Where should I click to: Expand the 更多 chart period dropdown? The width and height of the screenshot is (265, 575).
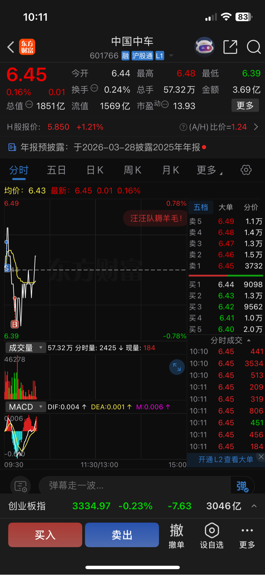[x=209, y=170]
